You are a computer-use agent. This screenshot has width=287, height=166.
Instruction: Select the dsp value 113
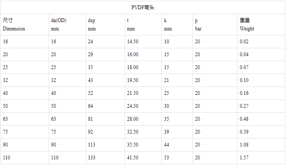(x=92, y=145)
